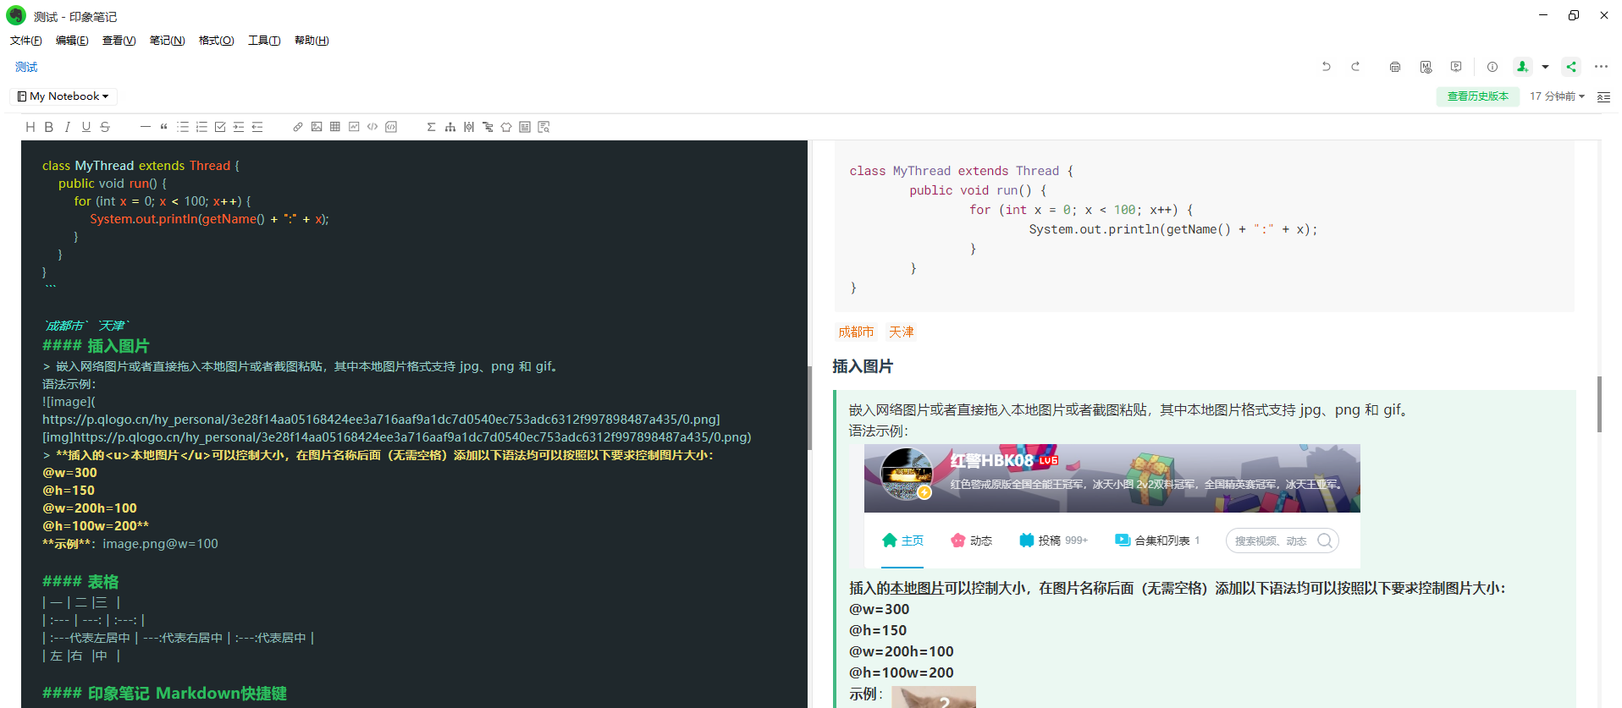Increase indent of current line

[239, 127]
